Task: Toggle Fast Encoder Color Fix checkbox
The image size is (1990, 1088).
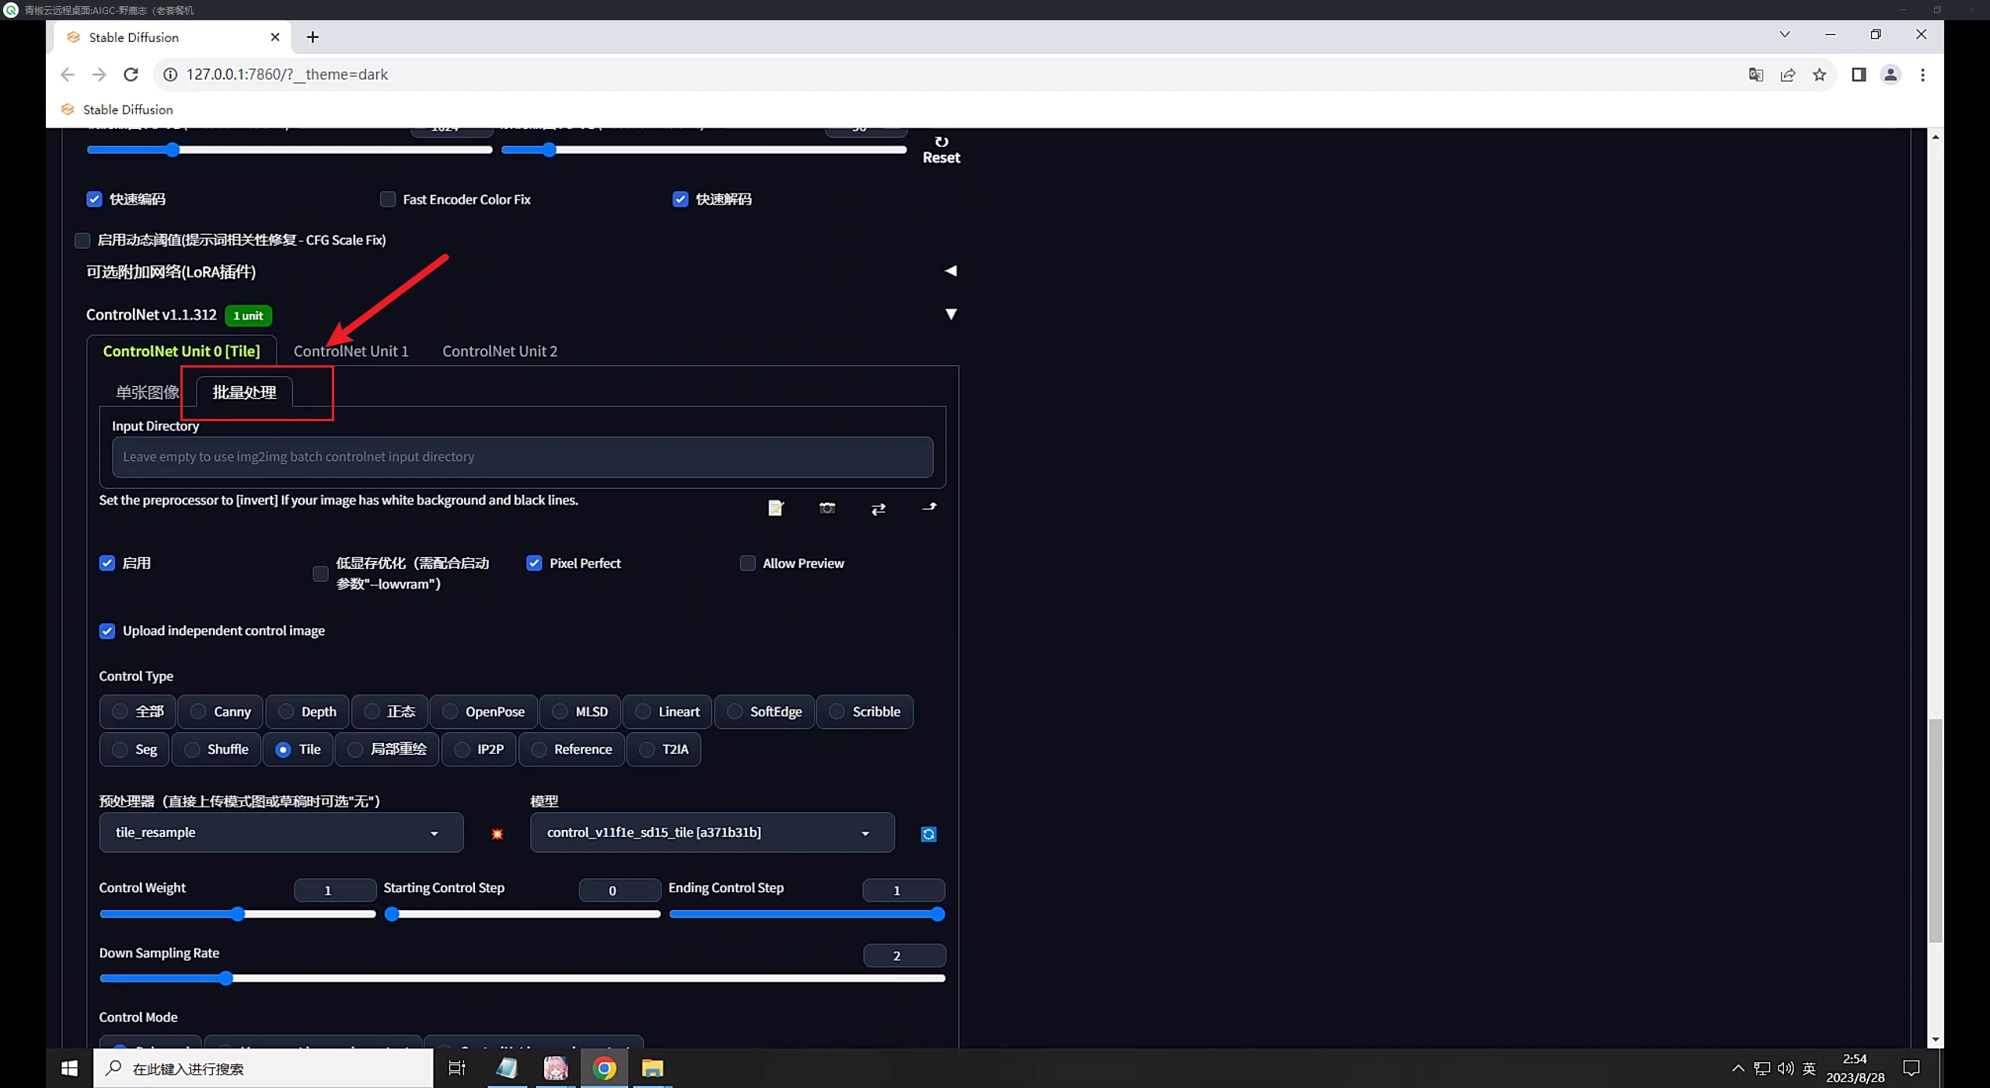Action: click(x=387, y=199)
